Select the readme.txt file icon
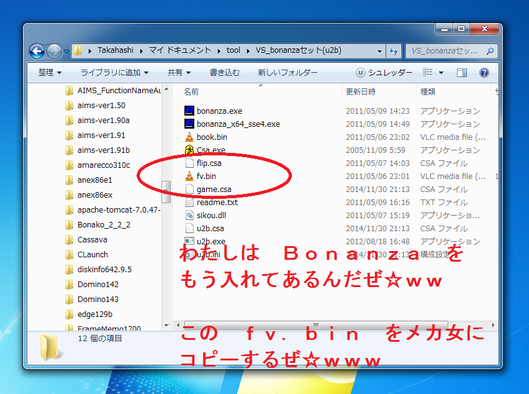 [x=189, y=202]
